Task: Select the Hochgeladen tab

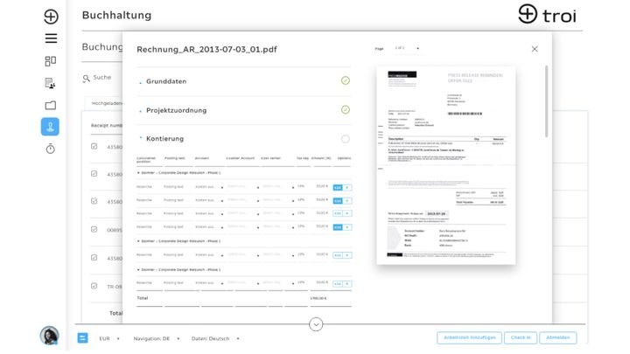Action: click(107, 103)
